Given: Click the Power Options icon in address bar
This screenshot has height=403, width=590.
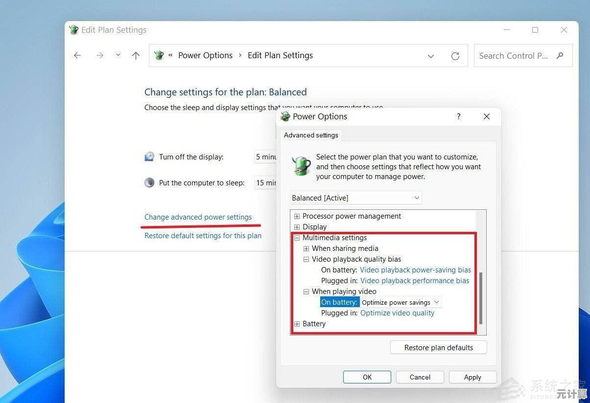Looking at the screenshot, I should point(159,55).
